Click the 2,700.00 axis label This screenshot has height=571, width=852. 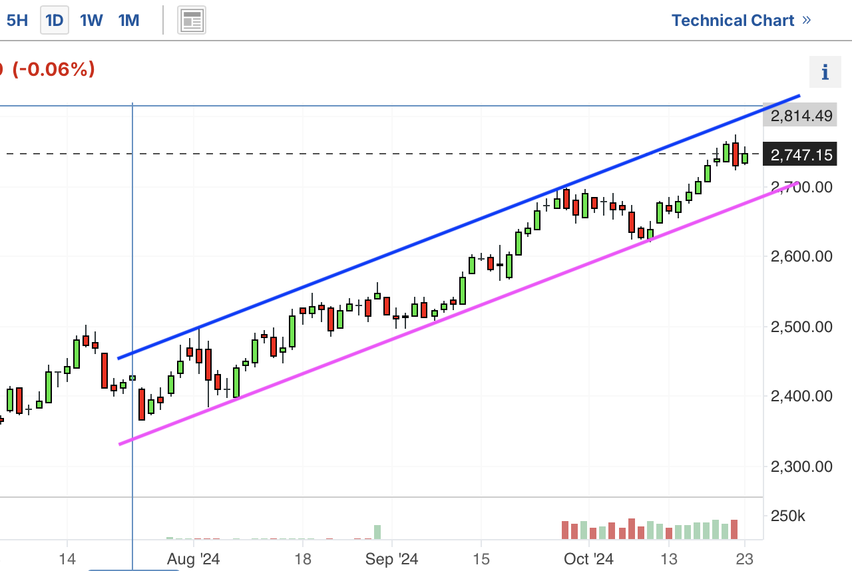801,187
